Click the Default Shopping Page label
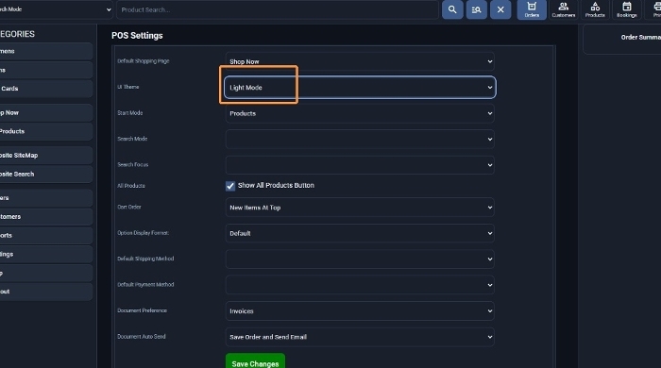 point(144,61)
